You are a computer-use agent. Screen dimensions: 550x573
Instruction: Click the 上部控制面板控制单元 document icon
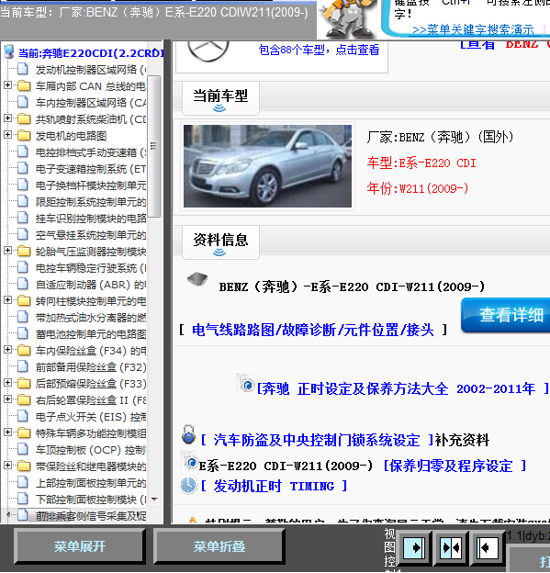coord(23,482)
